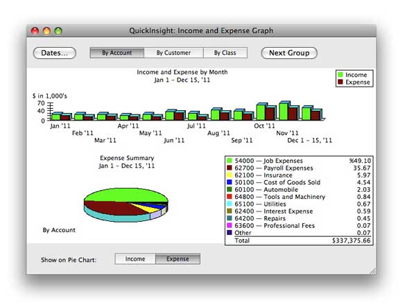Select the 62700 — Payroll Expenses row
Screen dimensions: 405x307
[299, 168]
